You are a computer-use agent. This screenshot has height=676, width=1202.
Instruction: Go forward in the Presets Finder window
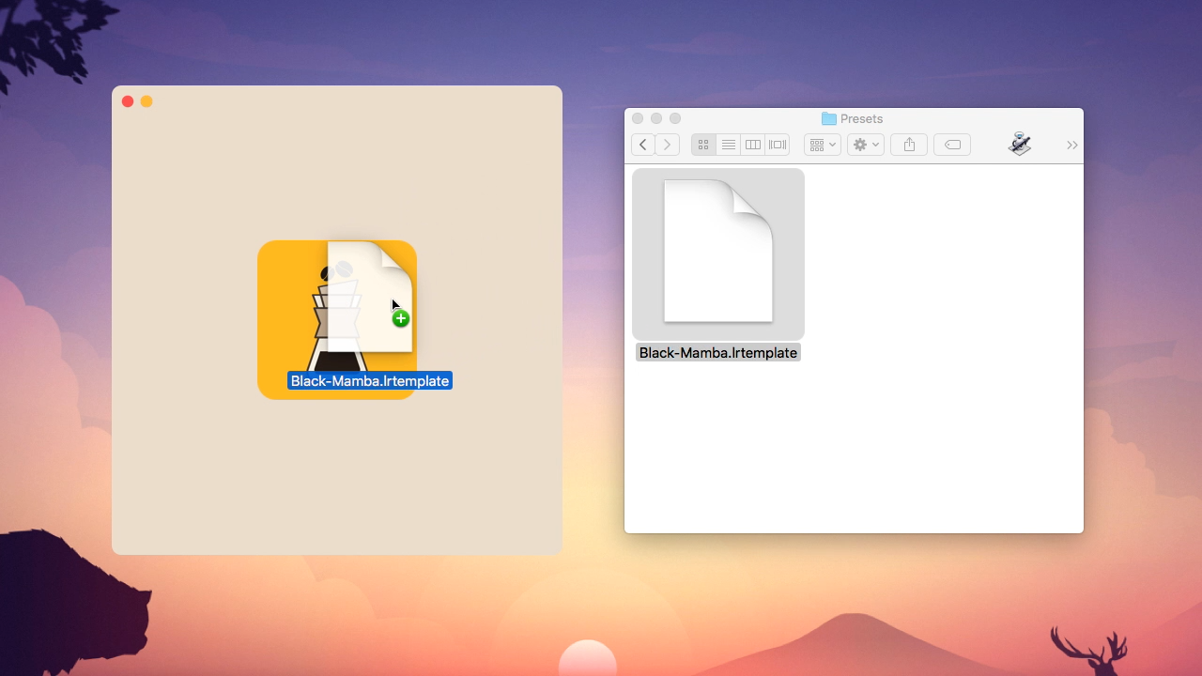click(668, 145)
